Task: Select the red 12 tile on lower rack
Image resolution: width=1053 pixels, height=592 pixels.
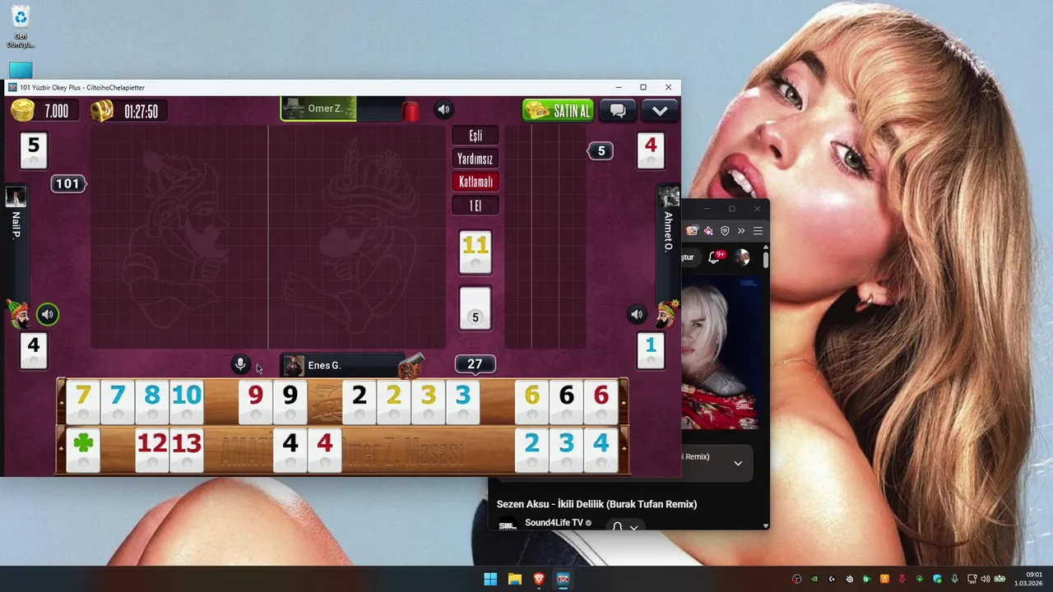Action: [152, 450]
